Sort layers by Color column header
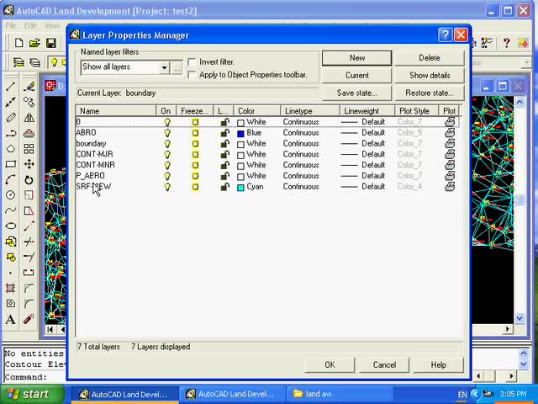This screenshot has width=538, height=404. 257,111
